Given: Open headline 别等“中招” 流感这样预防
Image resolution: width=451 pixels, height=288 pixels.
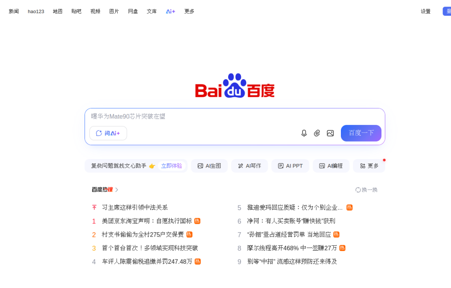Looking at the screenshot, I should 292,261.
